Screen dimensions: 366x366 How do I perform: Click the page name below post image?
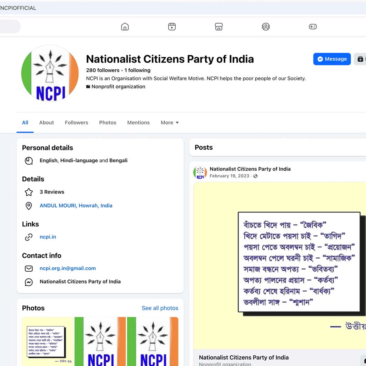[x=244, y=357]
